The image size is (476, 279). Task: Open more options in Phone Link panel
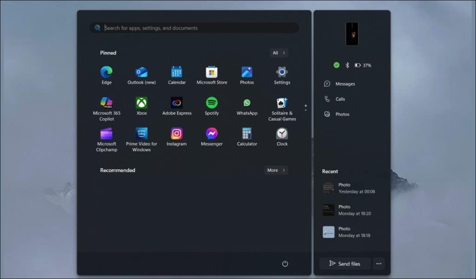(x=379, y=263)
